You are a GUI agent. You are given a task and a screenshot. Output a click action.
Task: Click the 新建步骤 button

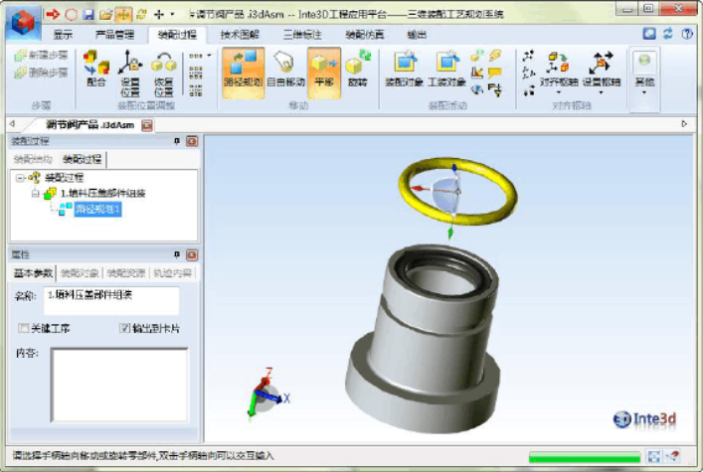pyautogui.click(x=41, y=55)
